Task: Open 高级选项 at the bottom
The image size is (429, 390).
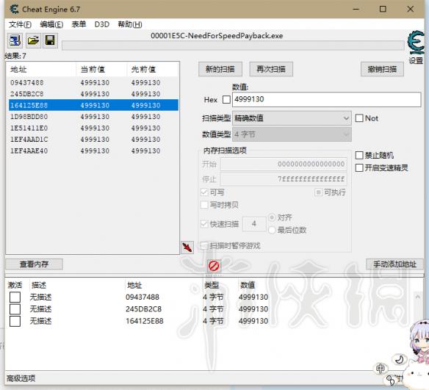Action: pos(21,378)
